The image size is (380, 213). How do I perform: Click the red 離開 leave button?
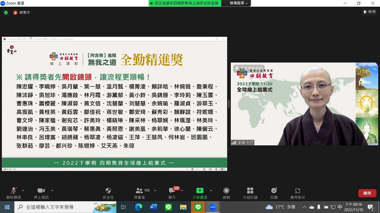click(367, 193)
